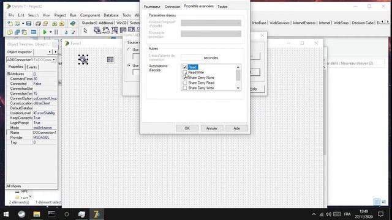The image size is (392, 220).
Task: Check the Share Deny Write option
Action: click(185, 88)
